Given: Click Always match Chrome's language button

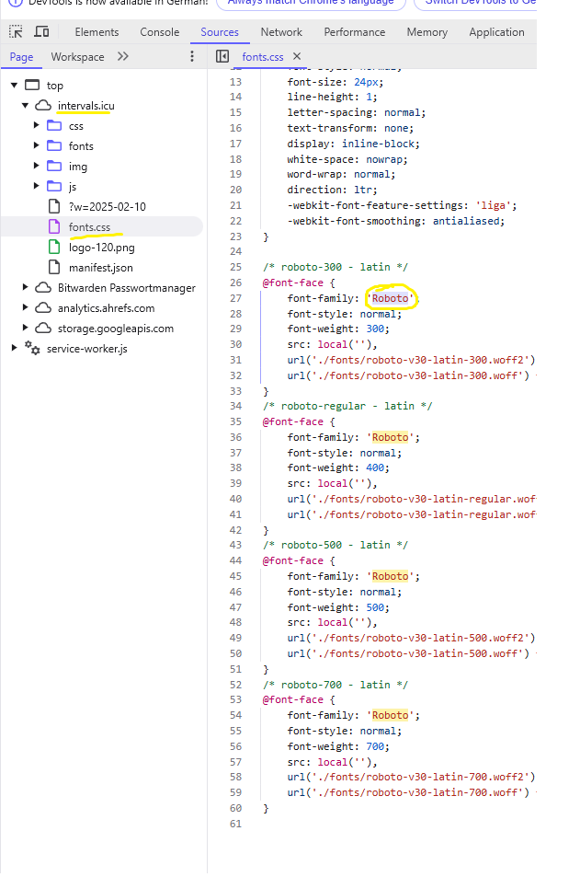Looking at the screenshot, I should tap(310, 3).
